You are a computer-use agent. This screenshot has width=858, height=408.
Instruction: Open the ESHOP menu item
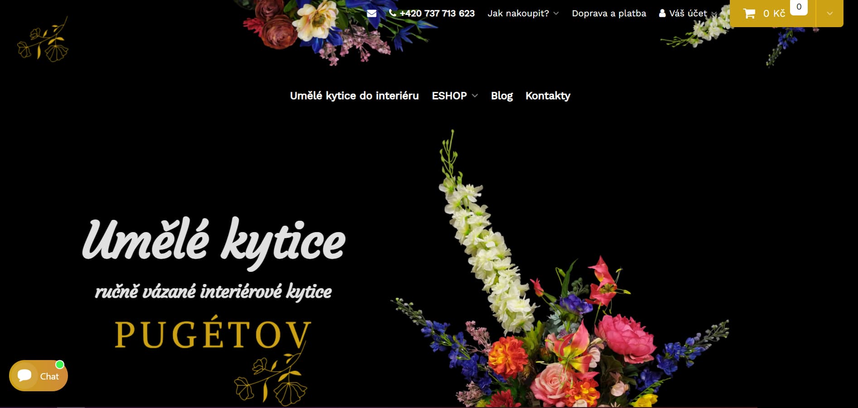click(x=449, y=96)
